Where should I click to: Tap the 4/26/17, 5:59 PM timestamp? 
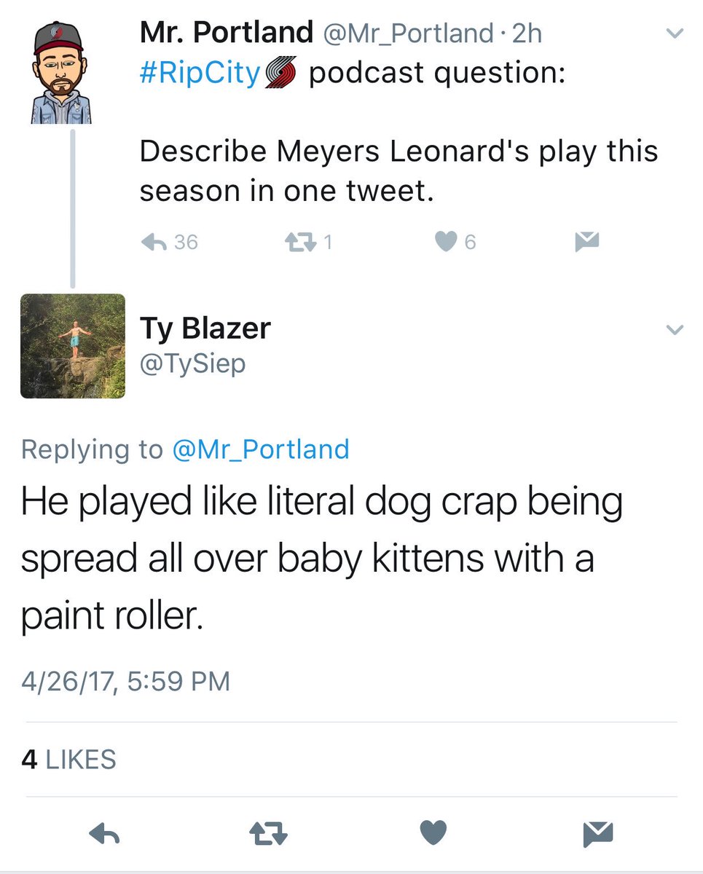pyautogui.click(x=125, y=681)
